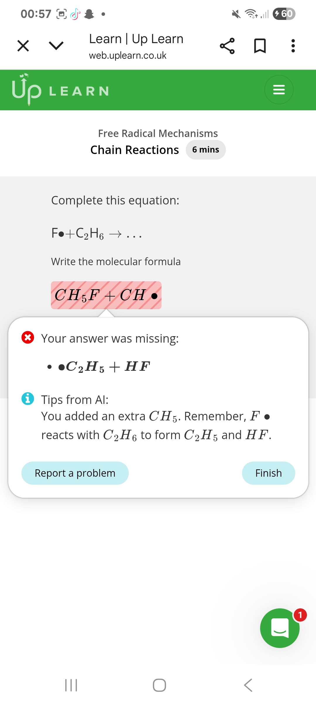Image resolution: width=316 pixels, height=704 pixels.
Task: Tap the incorrect answer field
Action: [x=106, y=295]
